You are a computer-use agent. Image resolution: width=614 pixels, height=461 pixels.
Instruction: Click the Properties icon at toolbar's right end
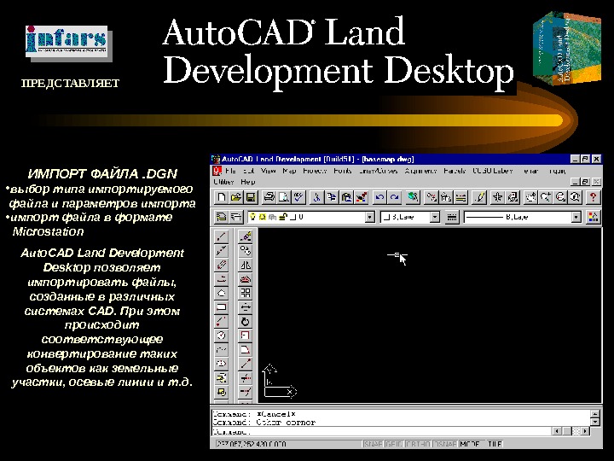click(x=593, y=217)
